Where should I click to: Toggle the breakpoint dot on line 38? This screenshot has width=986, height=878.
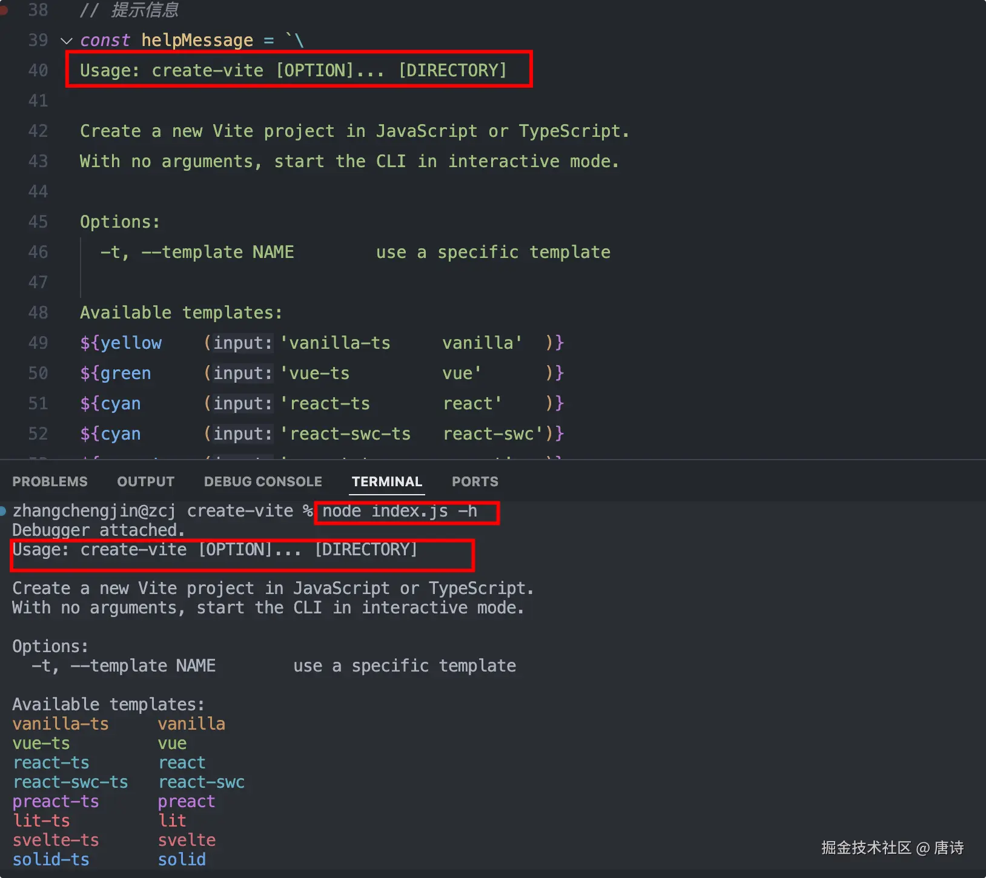pos(4,10)
